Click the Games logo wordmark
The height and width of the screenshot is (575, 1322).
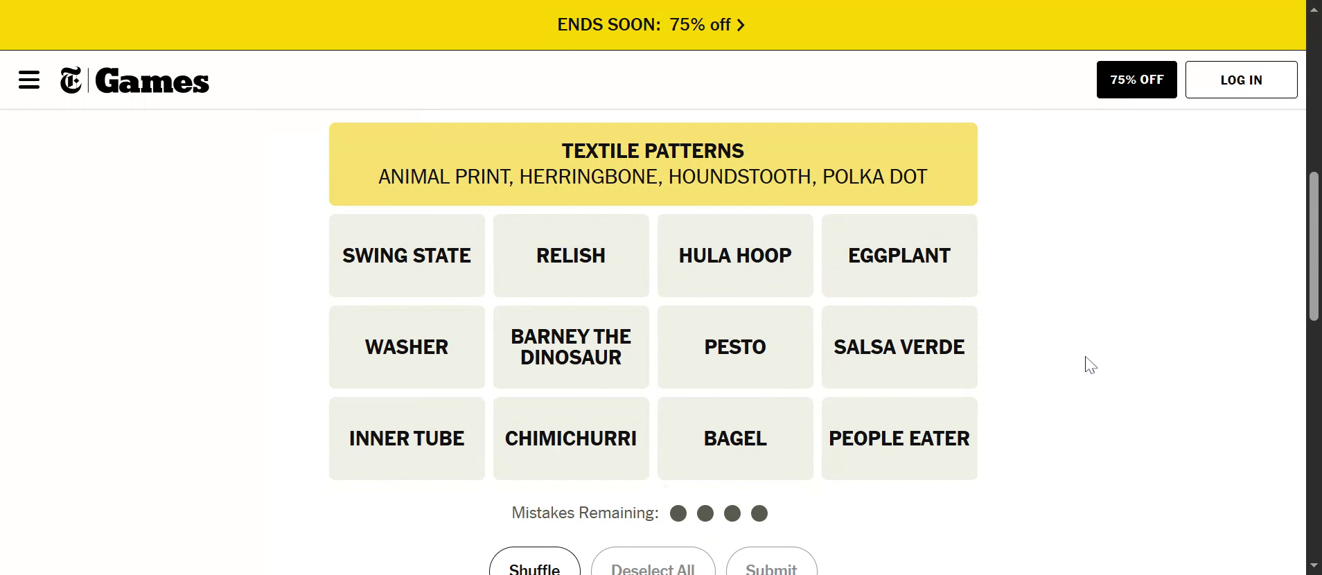pyautogui.click(x=152, y=81)
